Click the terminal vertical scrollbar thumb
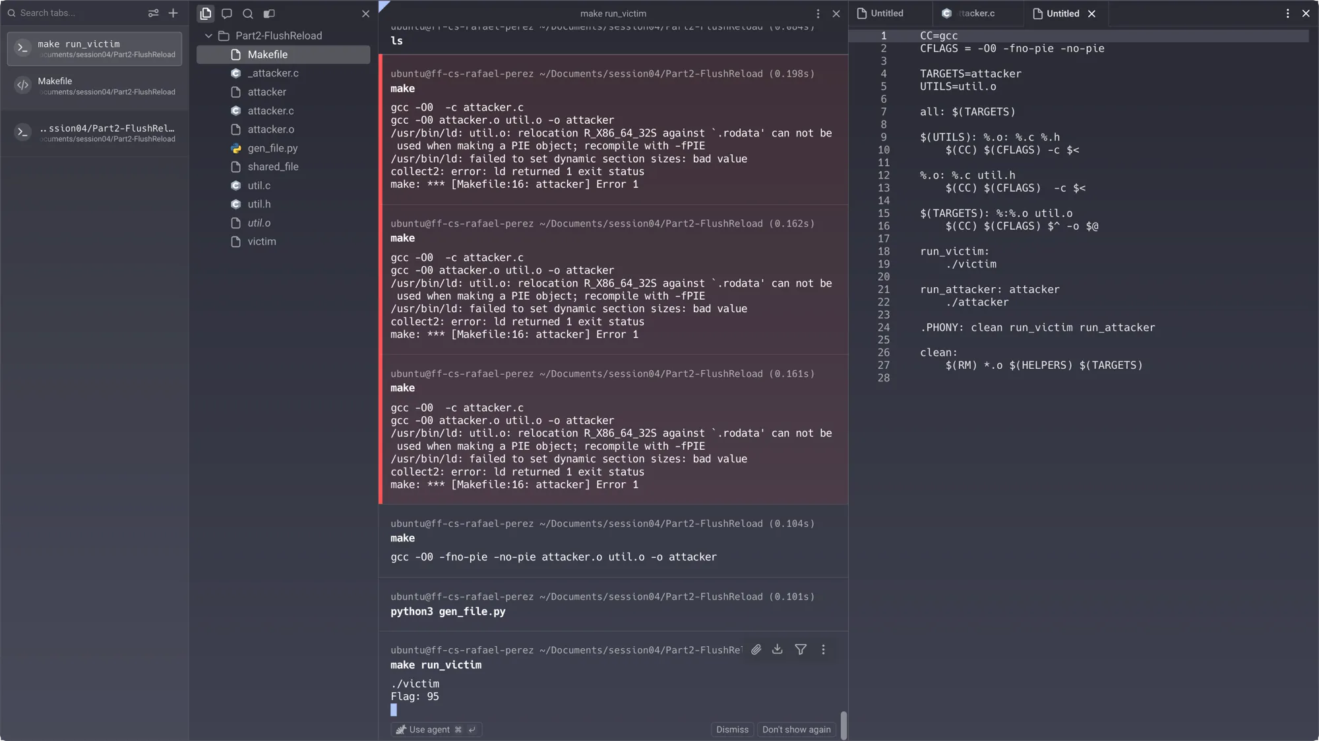Screen dimensions: 1319x741 (844, 725)
